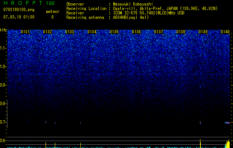Screen dimensions: 233x148
Task: Click the long echo trace before 0140
Action: click(x=227, y=122)
